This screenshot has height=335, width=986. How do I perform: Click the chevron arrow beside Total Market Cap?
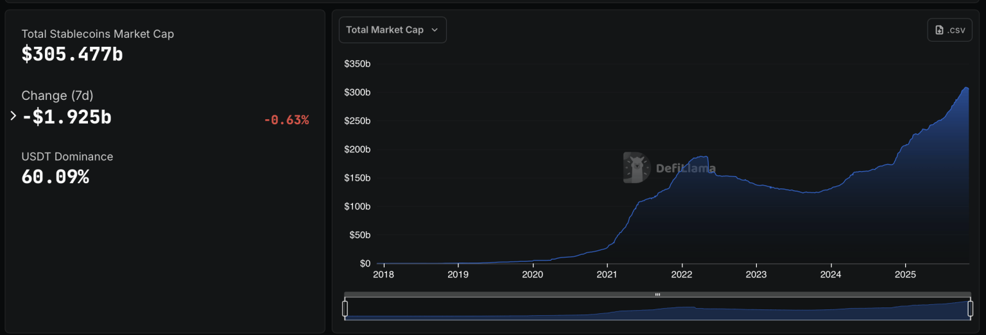(435, 30)
